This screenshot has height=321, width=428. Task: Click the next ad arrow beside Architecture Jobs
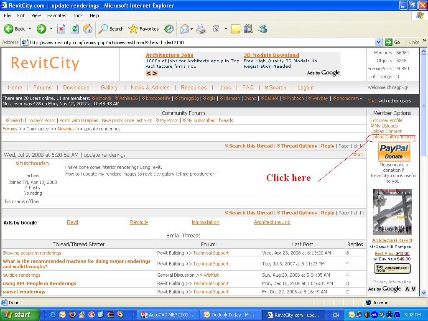(x=155, y=73)
